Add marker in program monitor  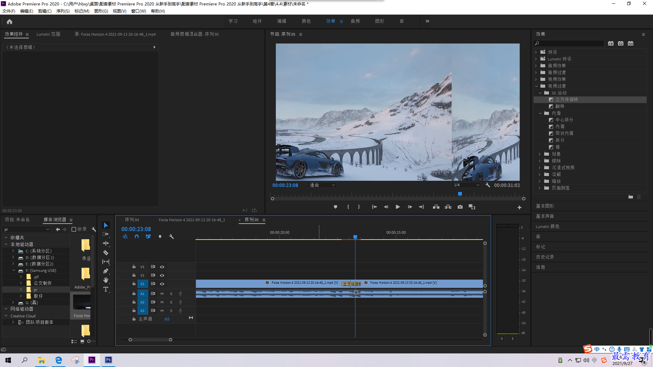(x=335, y=207)
